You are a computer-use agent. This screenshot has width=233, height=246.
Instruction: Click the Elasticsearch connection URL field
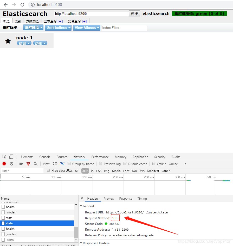pos(92,14)
